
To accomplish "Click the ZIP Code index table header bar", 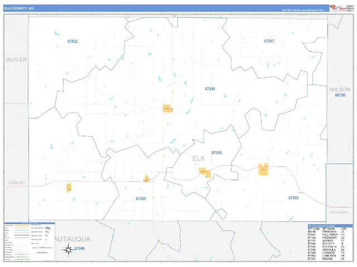I will (x=330, y=226).
